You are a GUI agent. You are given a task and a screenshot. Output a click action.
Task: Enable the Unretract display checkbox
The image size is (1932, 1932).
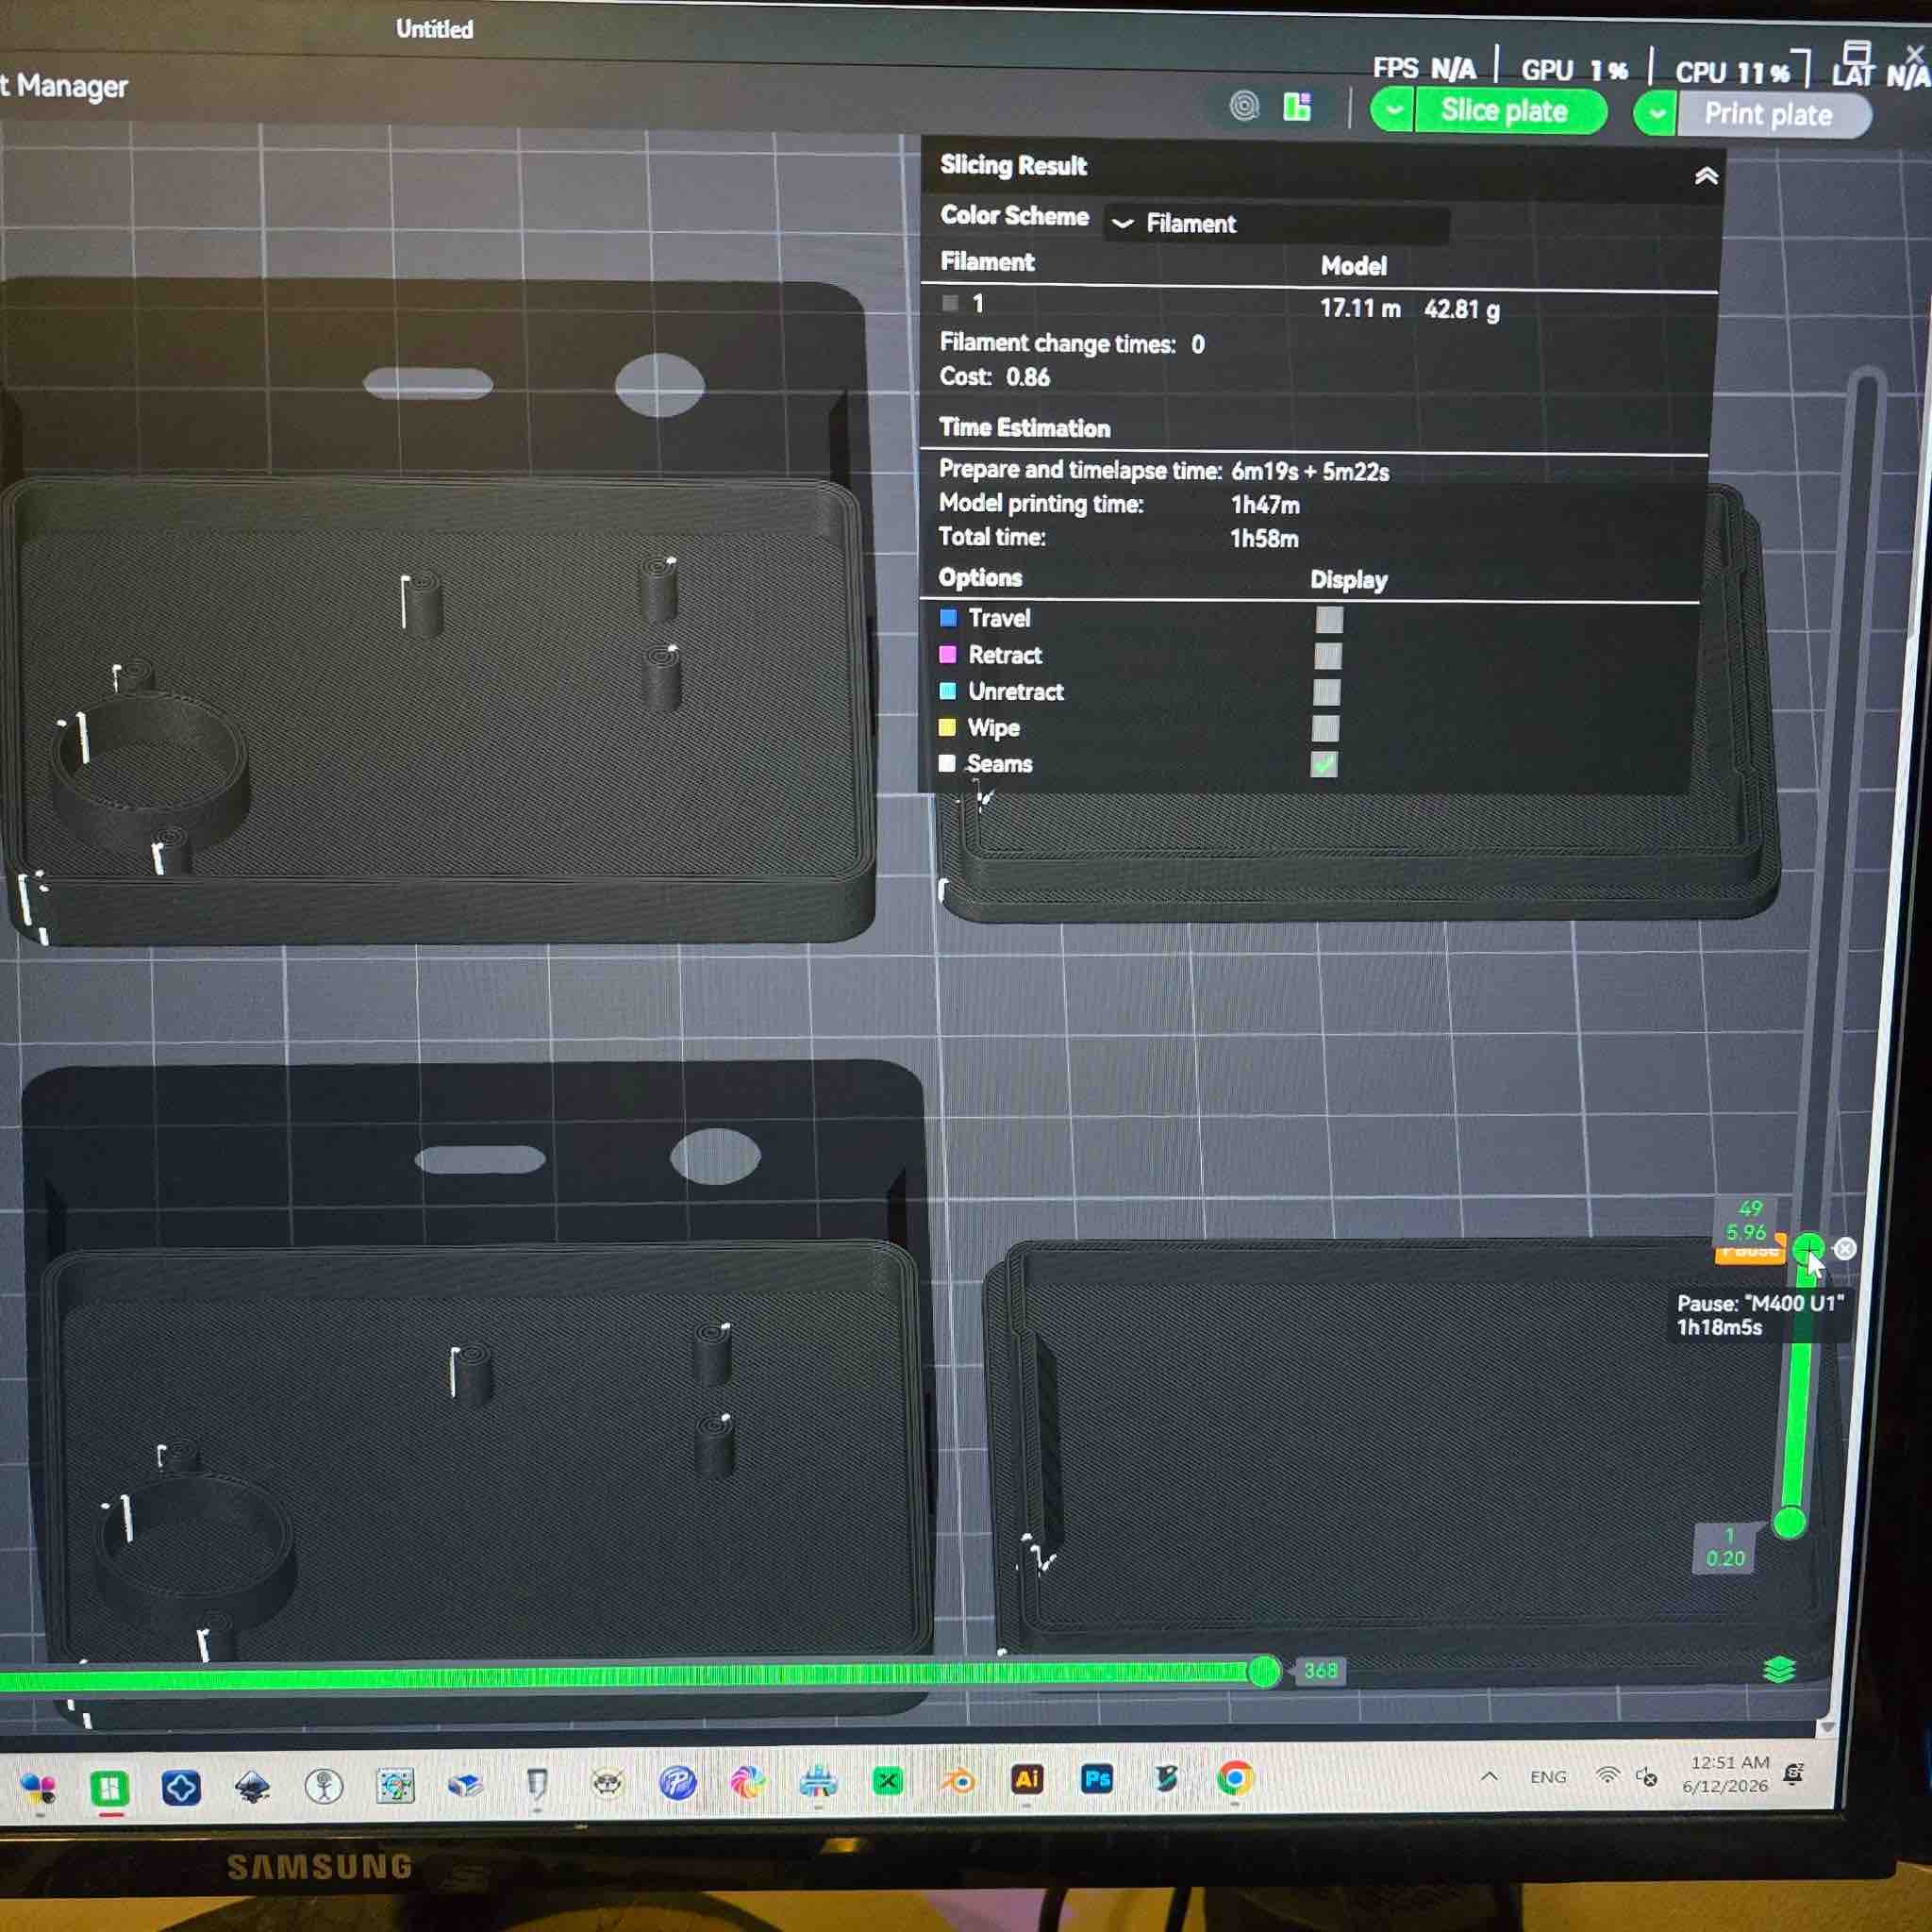tap(1326, 692)
